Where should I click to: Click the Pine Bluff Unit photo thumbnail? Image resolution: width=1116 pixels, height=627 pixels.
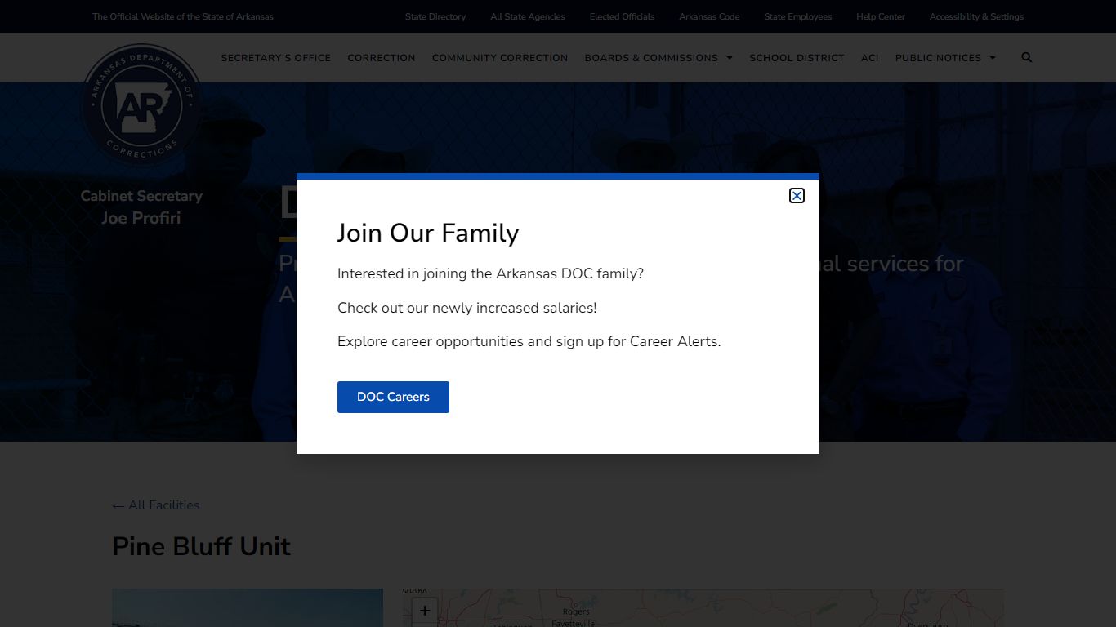(x=248, y=607)
